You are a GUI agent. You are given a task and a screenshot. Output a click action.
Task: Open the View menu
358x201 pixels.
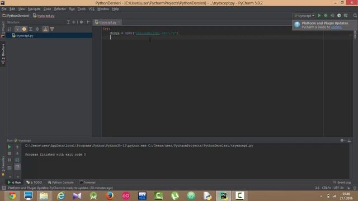[x=21, y=9]
